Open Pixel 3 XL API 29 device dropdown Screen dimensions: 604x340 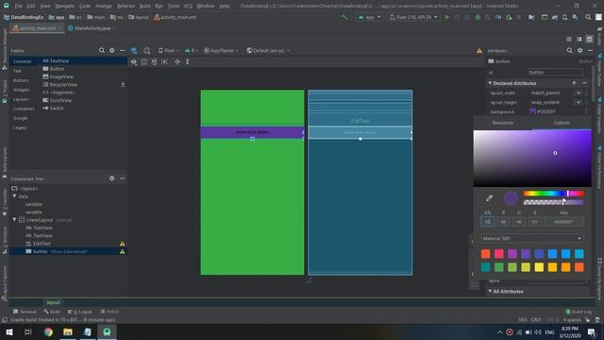[x=413, y=17]
